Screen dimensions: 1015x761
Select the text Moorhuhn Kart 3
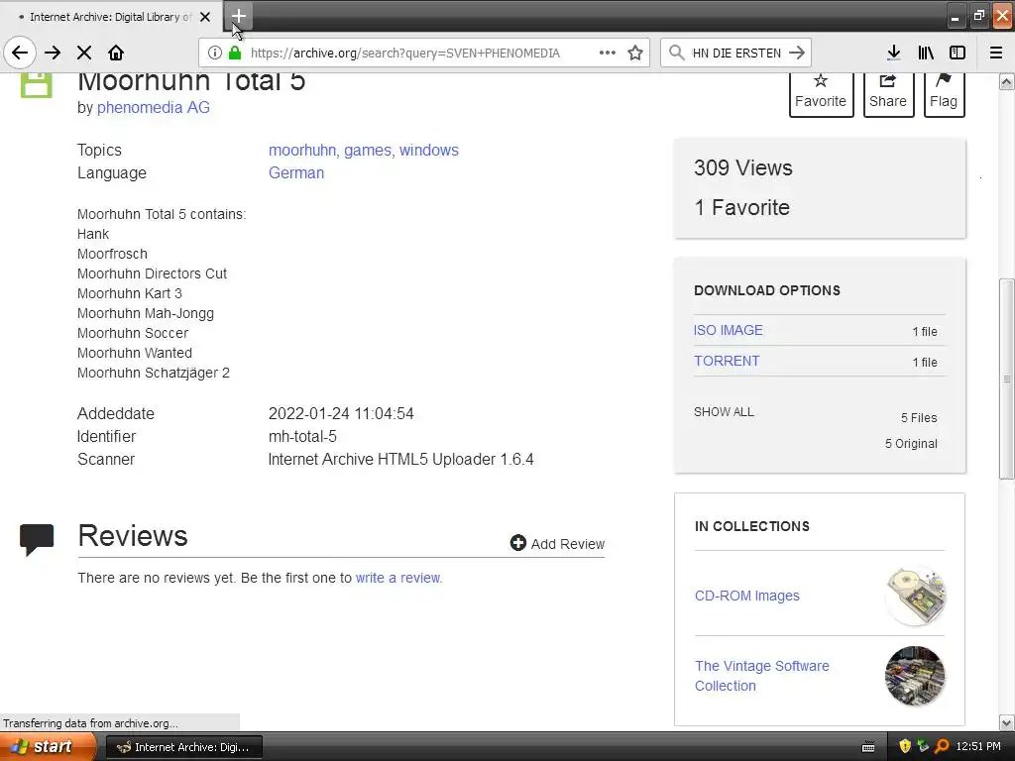tap(130, 293)
